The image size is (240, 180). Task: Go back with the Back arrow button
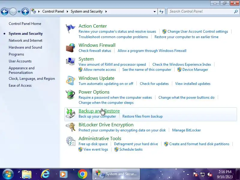pos(4,11)
